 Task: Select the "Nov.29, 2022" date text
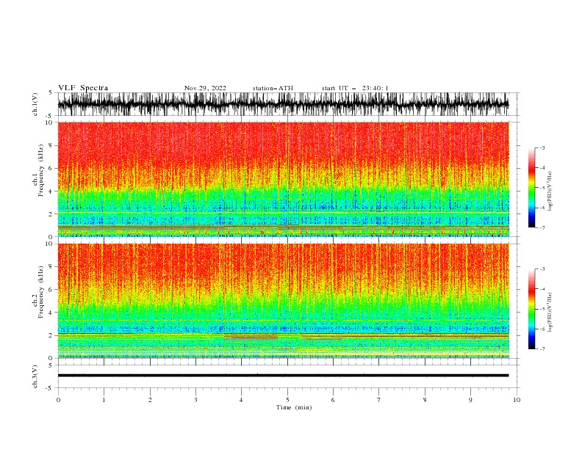(205, 88)
